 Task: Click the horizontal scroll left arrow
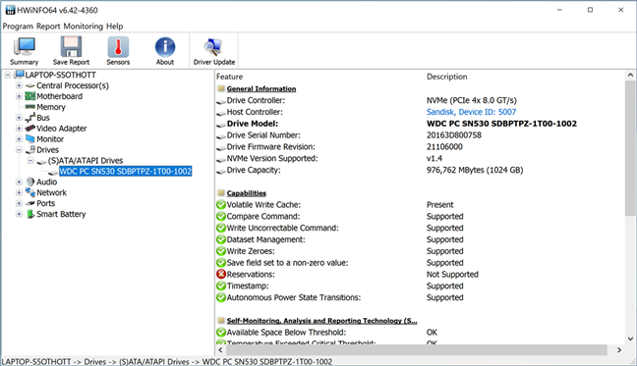pos(221,349)
